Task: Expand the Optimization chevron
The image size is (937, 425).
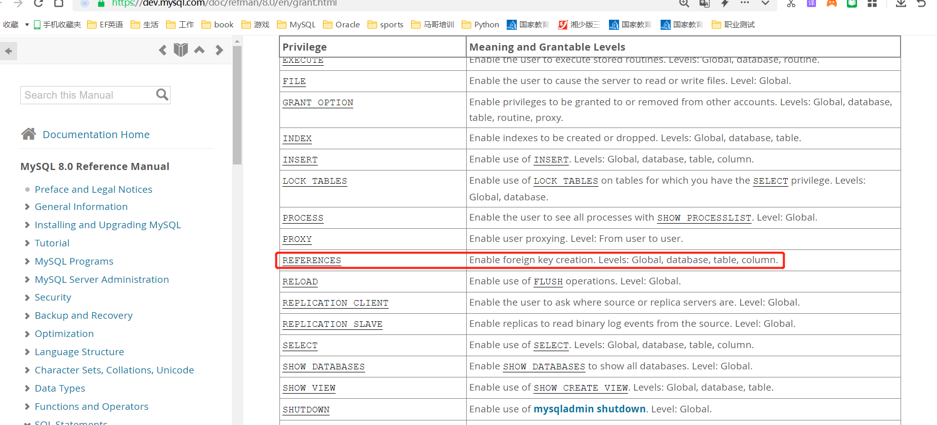Action: pyautogui.click(x=27, y=333)
